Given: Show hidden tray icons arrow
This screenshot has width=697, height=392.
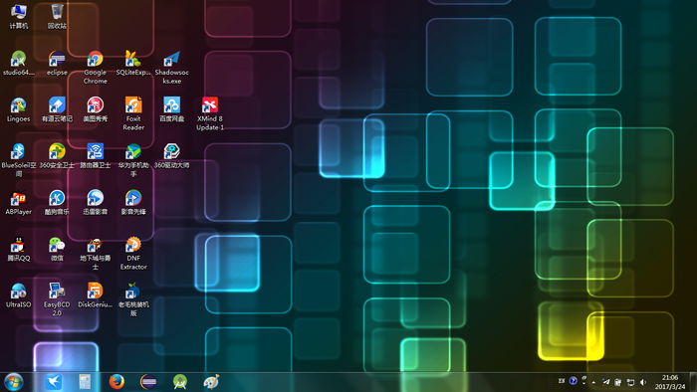Looking at the screenshot, I should click(593, 382).
